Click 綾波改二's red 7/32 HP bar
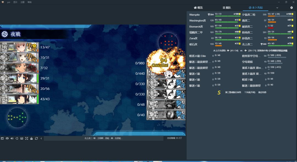Viewport: 297px width, 162px height. 271,28
